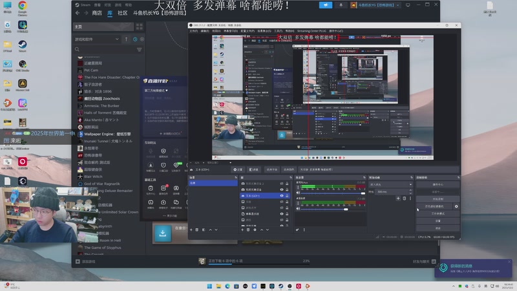Image resolution: width=517 pixels, height=291 pixels.
Task: Remove transition with the trash icon
Action: tap(405, 199)
